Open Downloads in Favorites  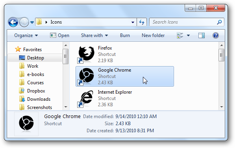coord(39,99)
